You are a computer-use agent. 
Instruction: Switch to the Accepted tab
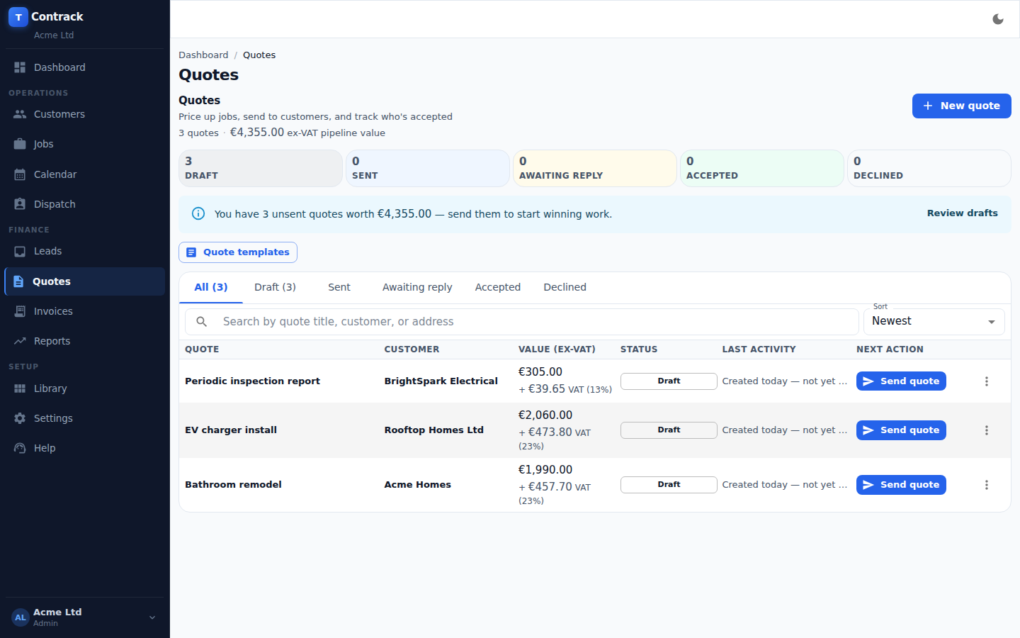tap(498, 287)
